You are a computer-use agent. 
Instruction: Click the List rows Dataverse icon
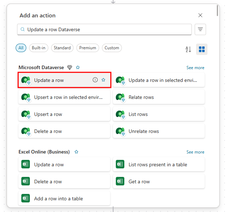(120, 115)
